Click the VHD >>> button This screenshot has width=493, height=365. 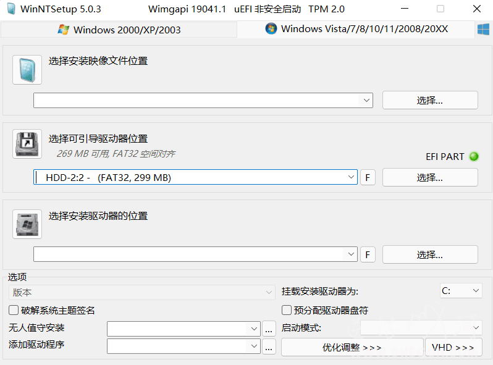tap(453, 347)
